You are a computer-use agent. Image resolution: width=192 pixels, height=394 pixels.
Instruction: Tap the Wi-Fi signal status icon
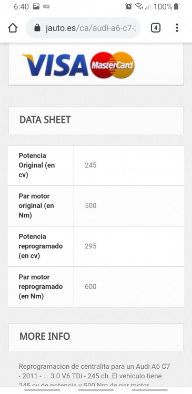[139, 6]
